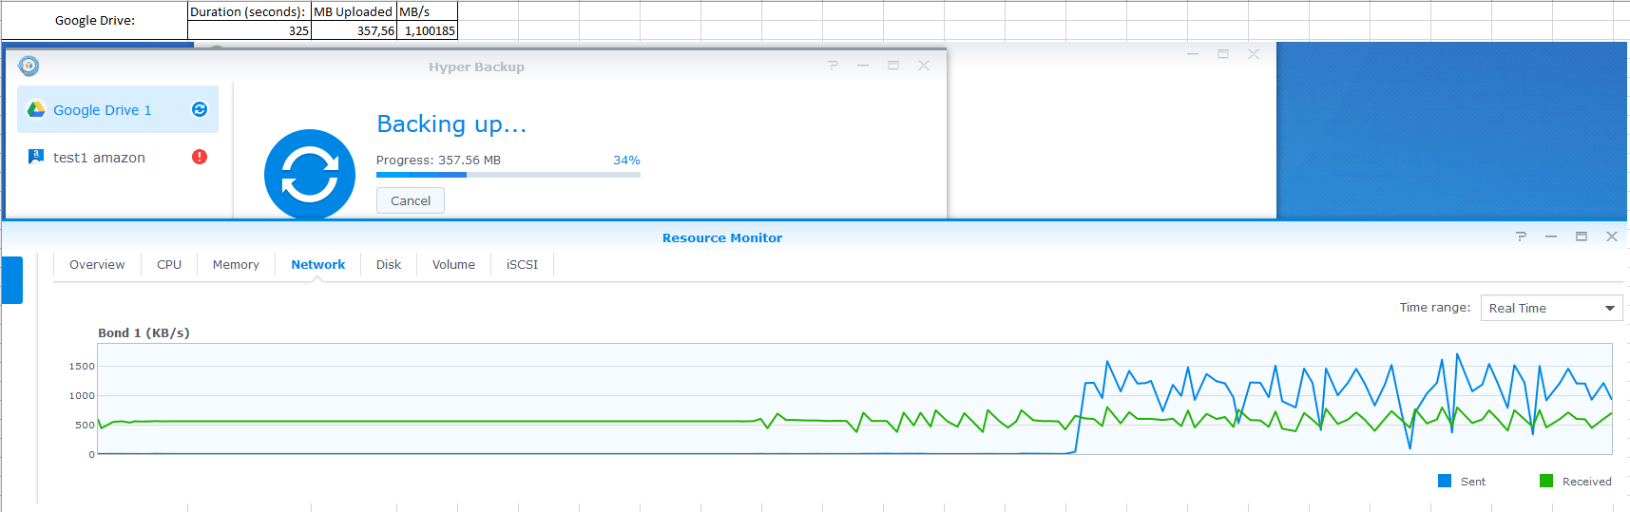Switch to the Memory tab
This screenshot has height=512, width=1630.
[236, 265]
